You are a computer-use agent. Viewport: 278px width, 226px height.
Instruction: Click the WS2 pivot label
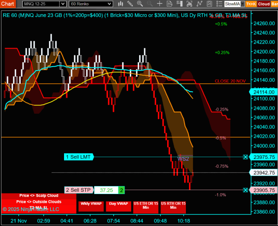[183, 159]
